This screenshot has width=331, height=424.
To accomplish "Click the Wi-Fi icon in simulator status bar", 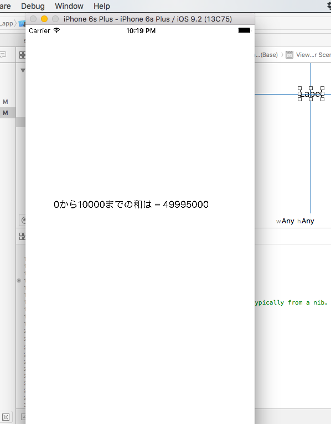I will tap(56, 30).
